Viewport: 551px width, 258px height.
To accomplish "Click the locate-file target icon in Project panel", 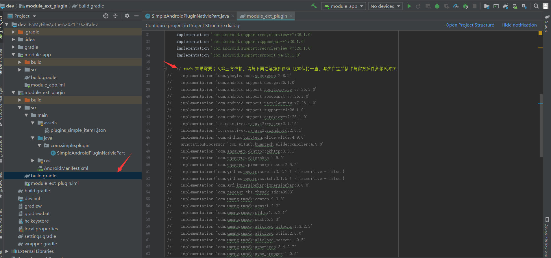I will click(106, 16).
